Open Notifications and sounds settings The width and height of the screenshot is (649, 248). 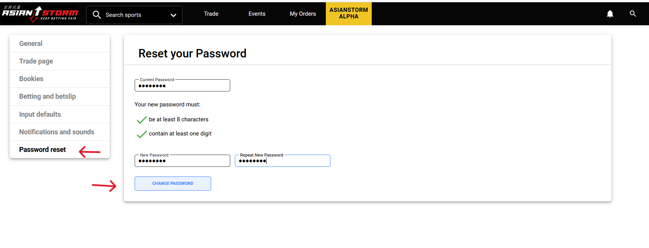click(60, 132)
